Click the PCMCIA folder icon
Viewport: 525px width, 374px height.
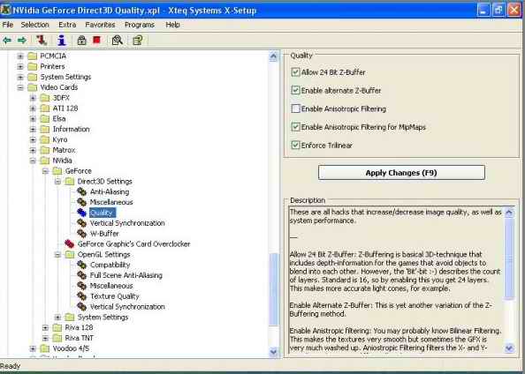pyautogui.click(x=32, y=56)
